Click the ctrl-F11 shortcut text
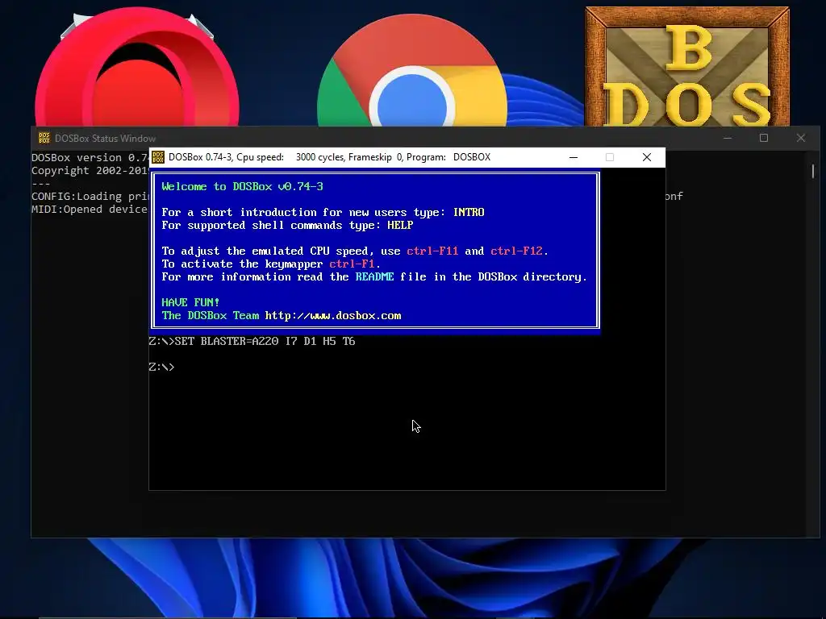This screenshot has width=826, height=619. click(x=432, y=251)
